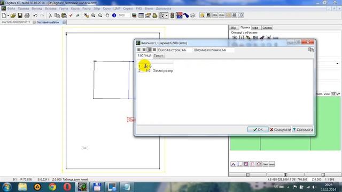
Task: Toggle the highlighted third alignment icon
Action: point(149,50)
